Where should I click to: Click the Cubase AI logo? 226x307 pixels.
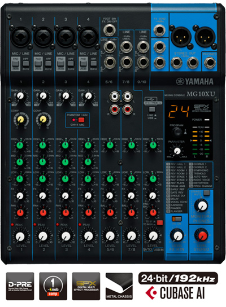pyautogui.click(x=175, y=293)
